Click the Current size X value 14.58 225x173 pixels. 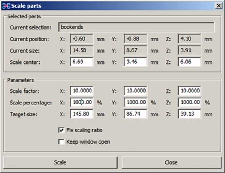tap(82, 50)
